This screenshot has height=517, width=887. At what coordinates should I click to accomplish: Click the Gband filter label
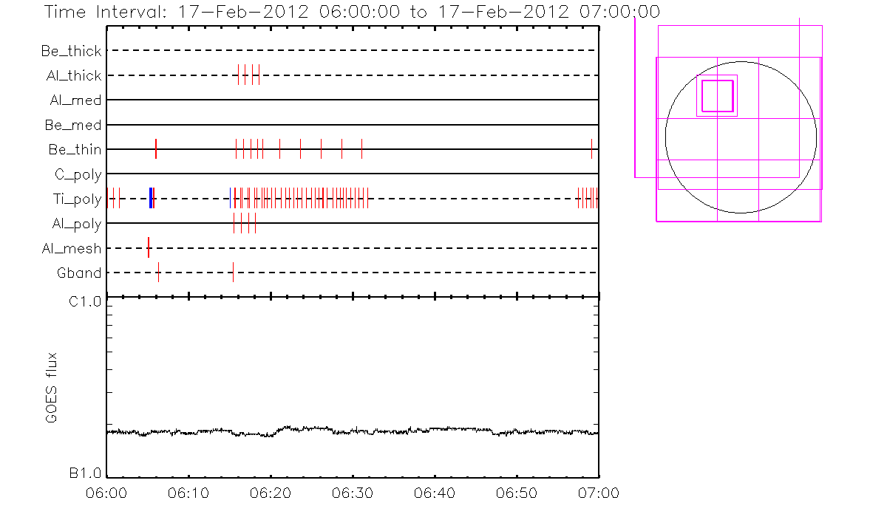click(79, 273)
